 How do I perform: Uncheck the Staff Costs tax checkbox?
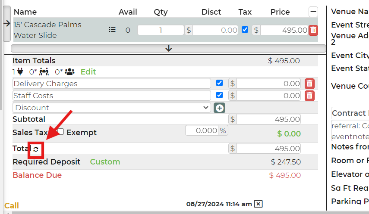220,95
